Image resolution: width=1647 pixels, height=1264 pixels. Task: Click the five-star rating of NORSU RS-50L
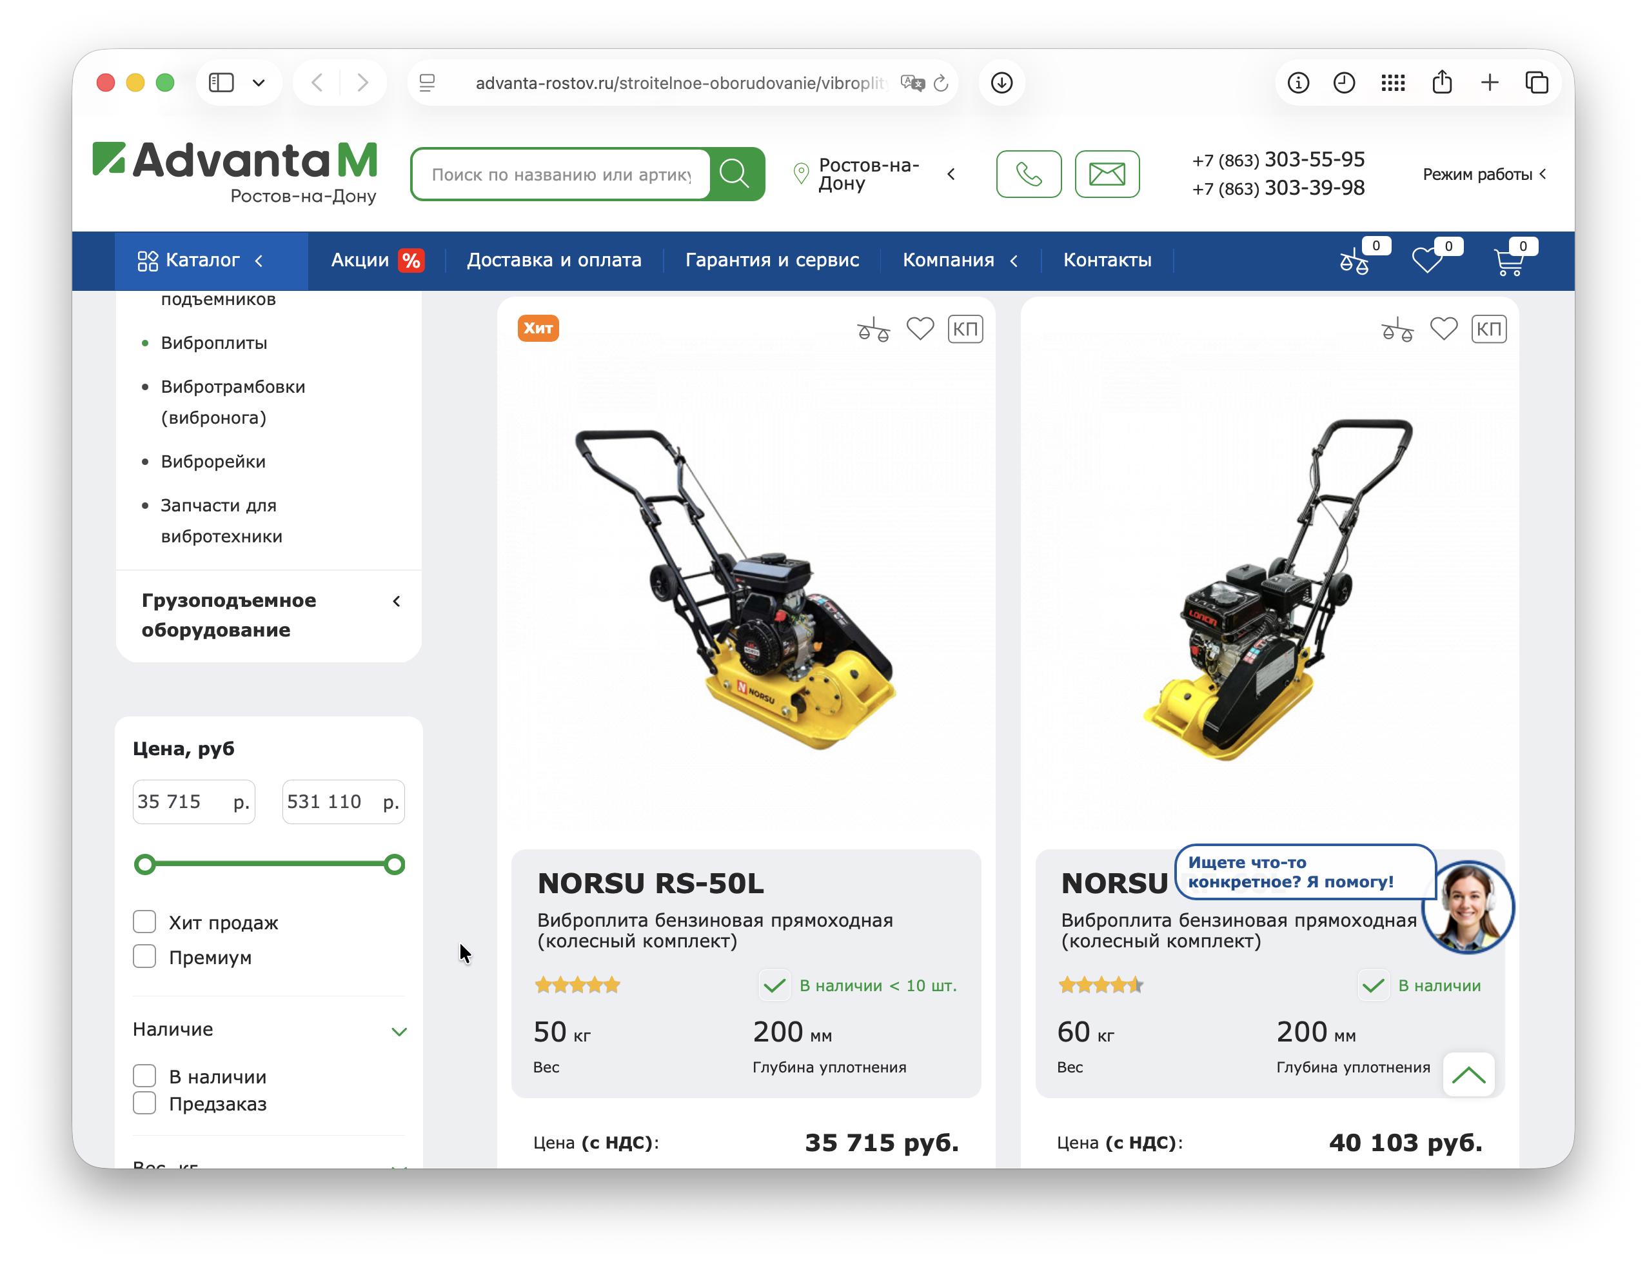tap(577, 985)
